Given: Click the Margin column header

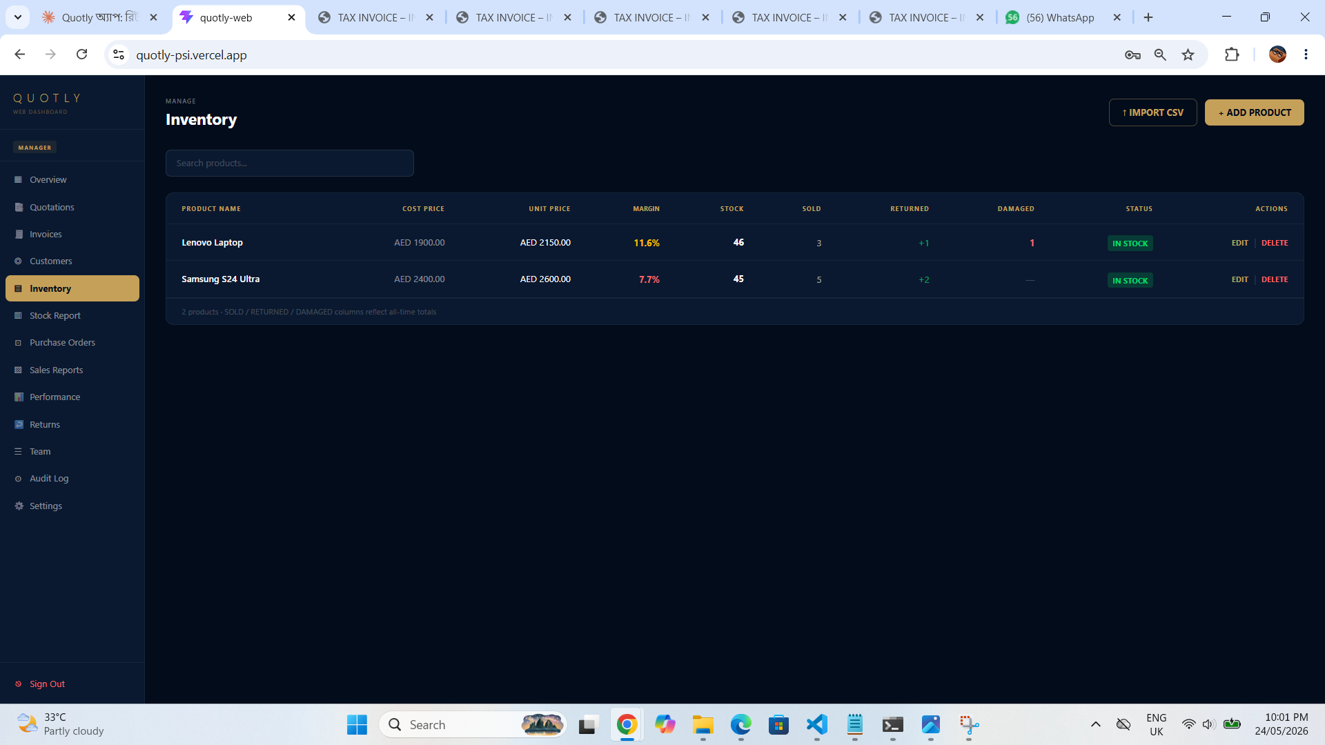Looking at the screenshot, I should point(646,208).
